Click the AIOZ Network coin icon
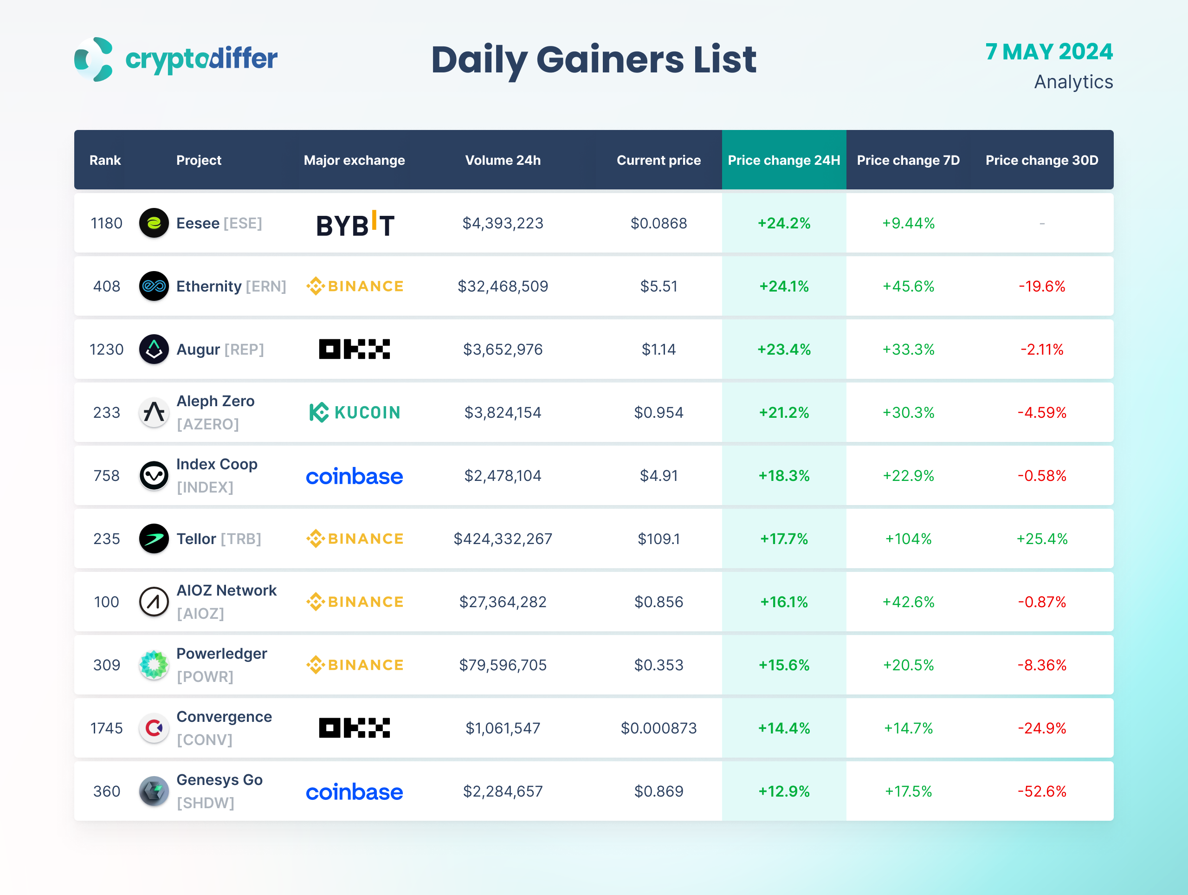 tap(154, 602)
